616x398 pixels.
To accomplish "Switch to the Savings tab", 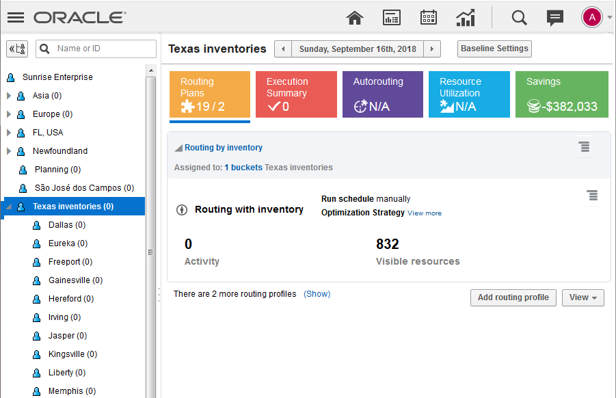I will click(561, 94).
